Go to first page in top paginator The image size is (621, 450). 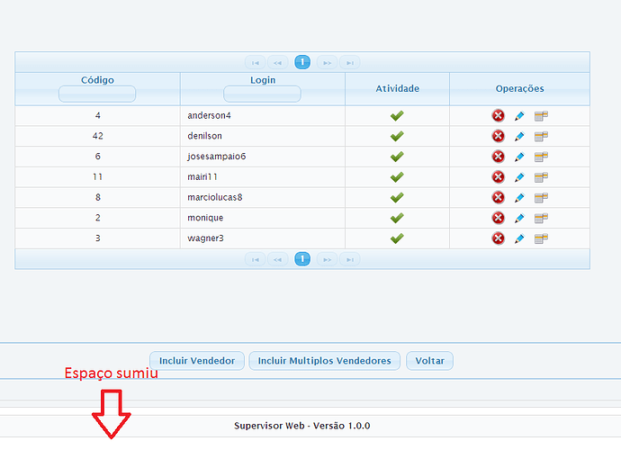click(x=255, y=63)
